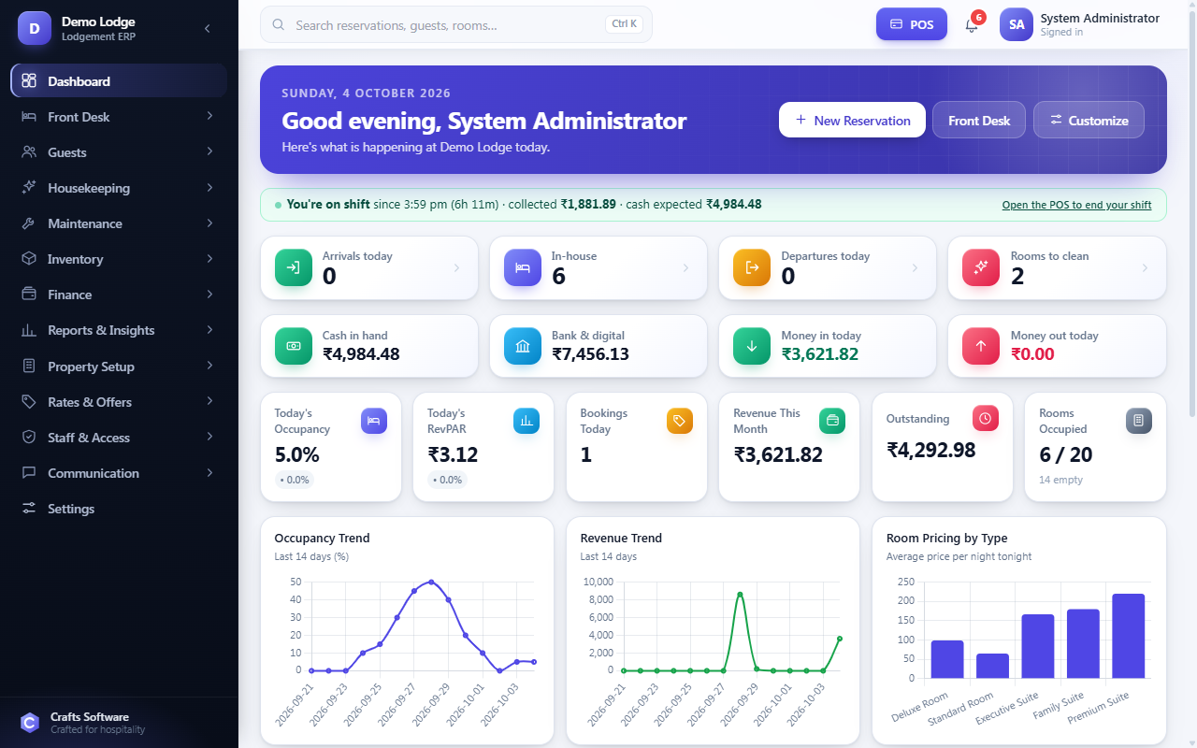Click the Bank & digital icon

click(522, 346)
